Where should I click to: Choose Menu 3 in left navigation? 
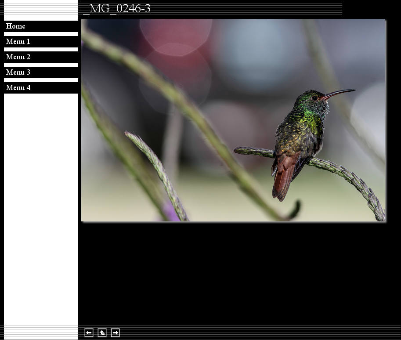tap(18, 72)
